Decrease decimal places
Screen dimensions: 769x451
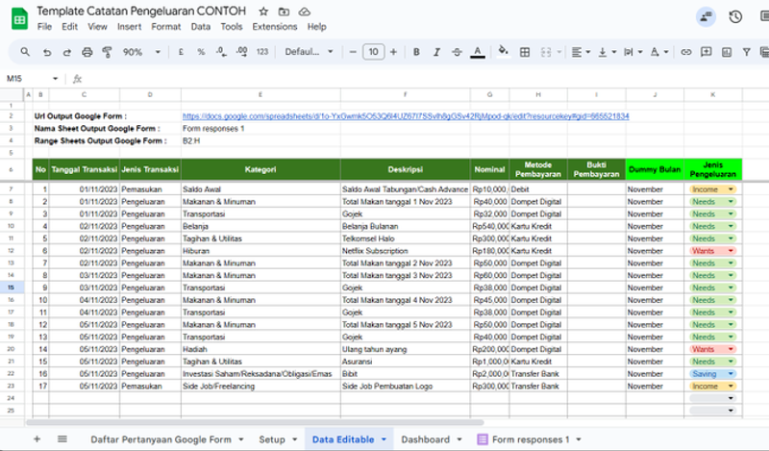[221, 52]
